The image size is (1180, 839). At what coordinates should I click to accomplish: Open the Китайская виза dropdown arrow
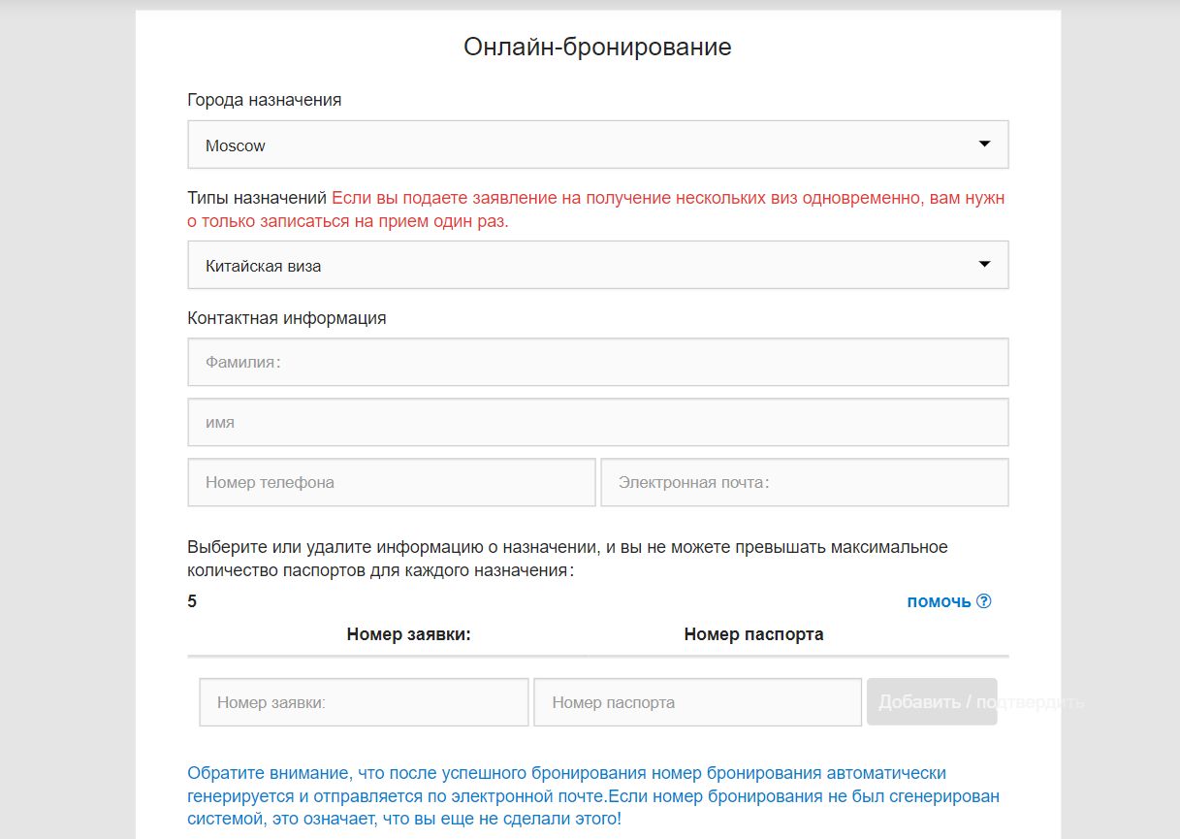coord(984,265)
